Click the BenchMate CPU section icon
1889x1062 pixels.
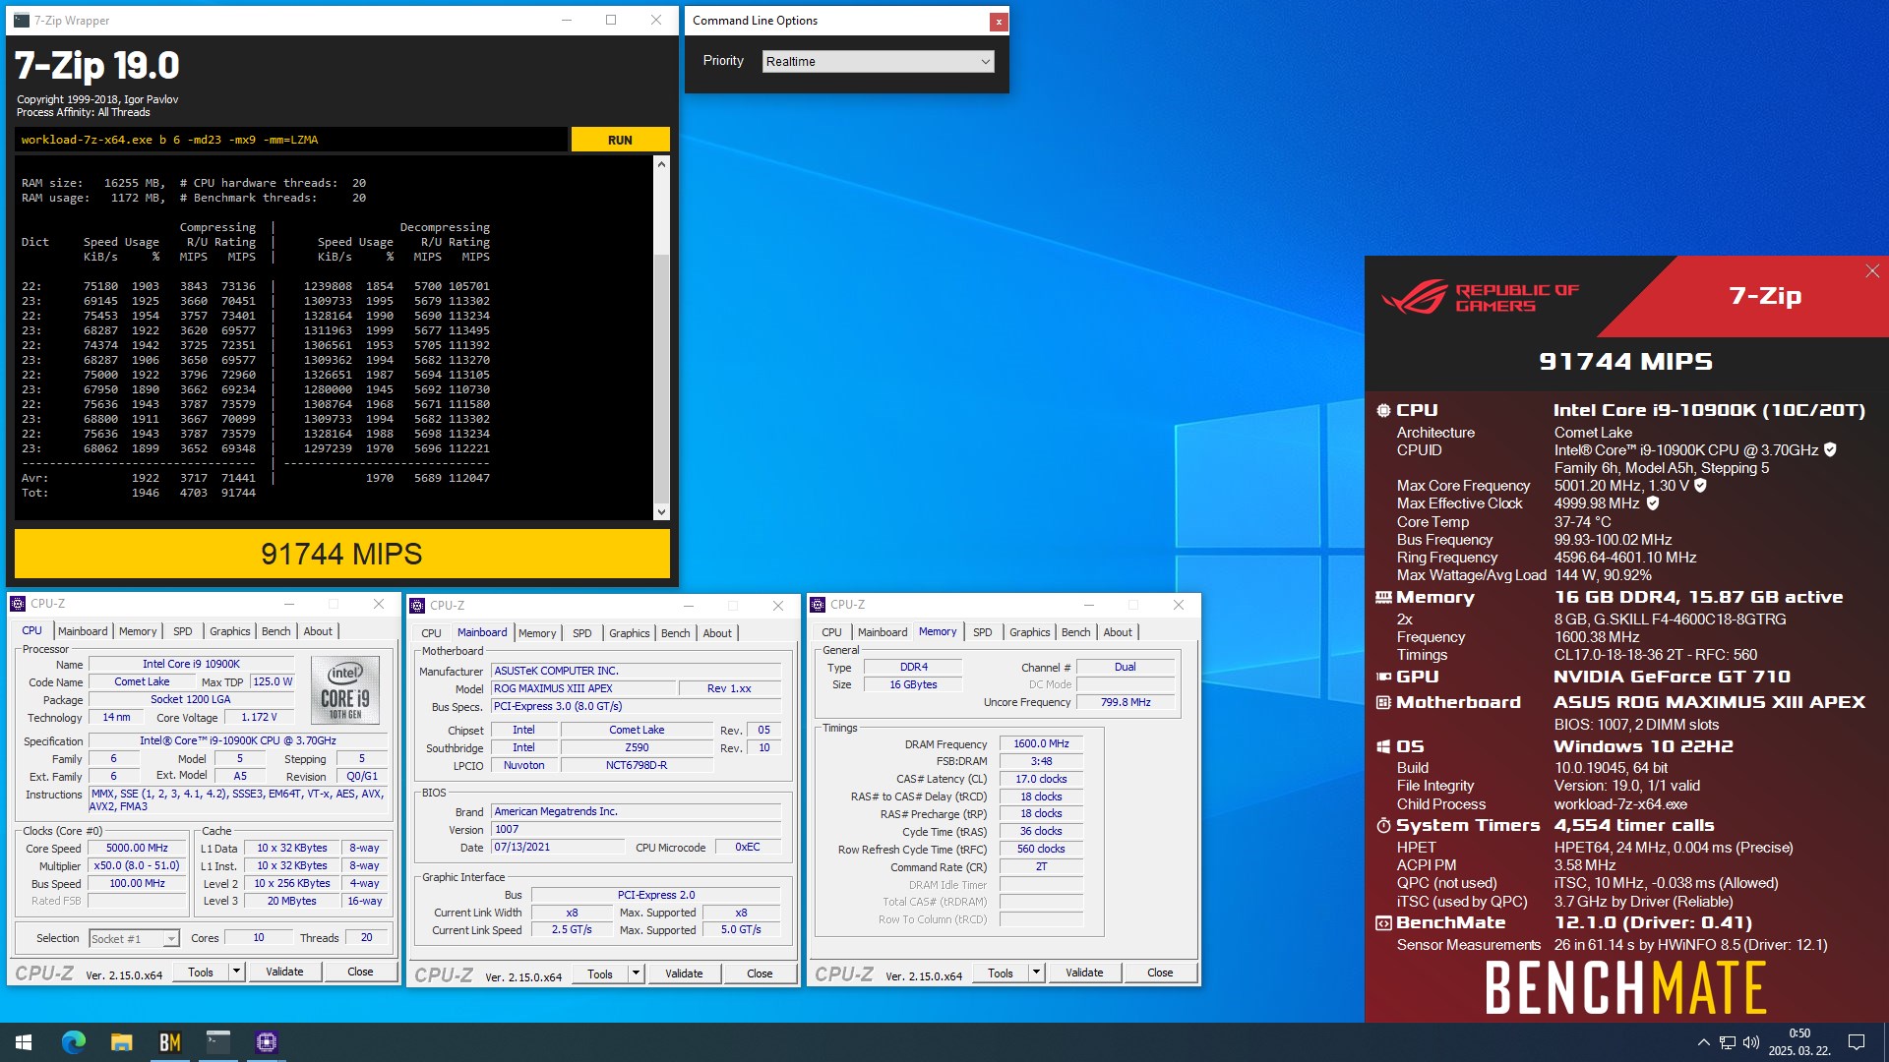[x=1383, y=411]
